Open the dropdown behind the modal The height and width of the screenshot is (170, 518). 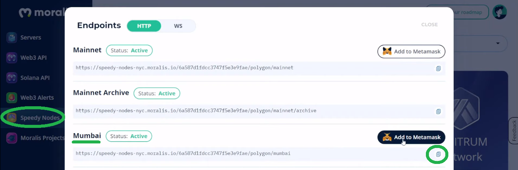click(x=498, y=44)
